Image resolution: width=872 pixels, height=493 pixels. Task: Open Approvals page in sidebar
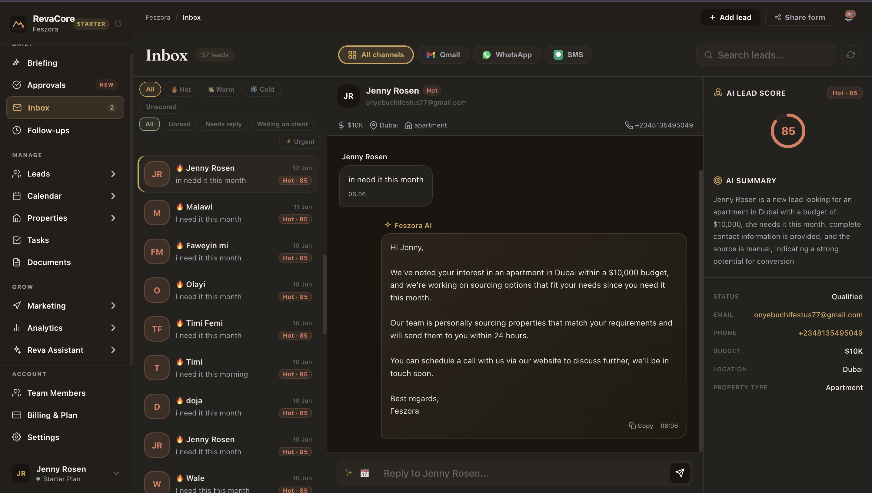point(65,85)
